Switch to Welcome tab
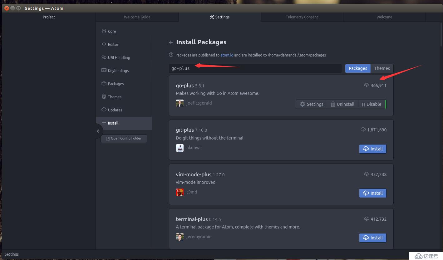443x260 pixels. [384, 17]
